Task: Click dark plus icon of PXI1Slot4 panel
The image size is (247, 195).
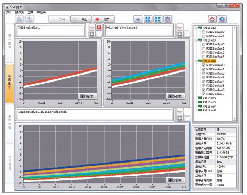Action: [x=180, y=118]
